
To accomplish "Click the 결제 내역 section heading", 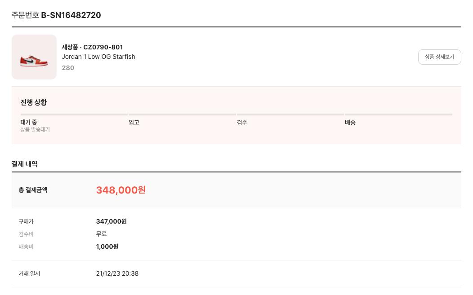I will [x=25, y=164].
